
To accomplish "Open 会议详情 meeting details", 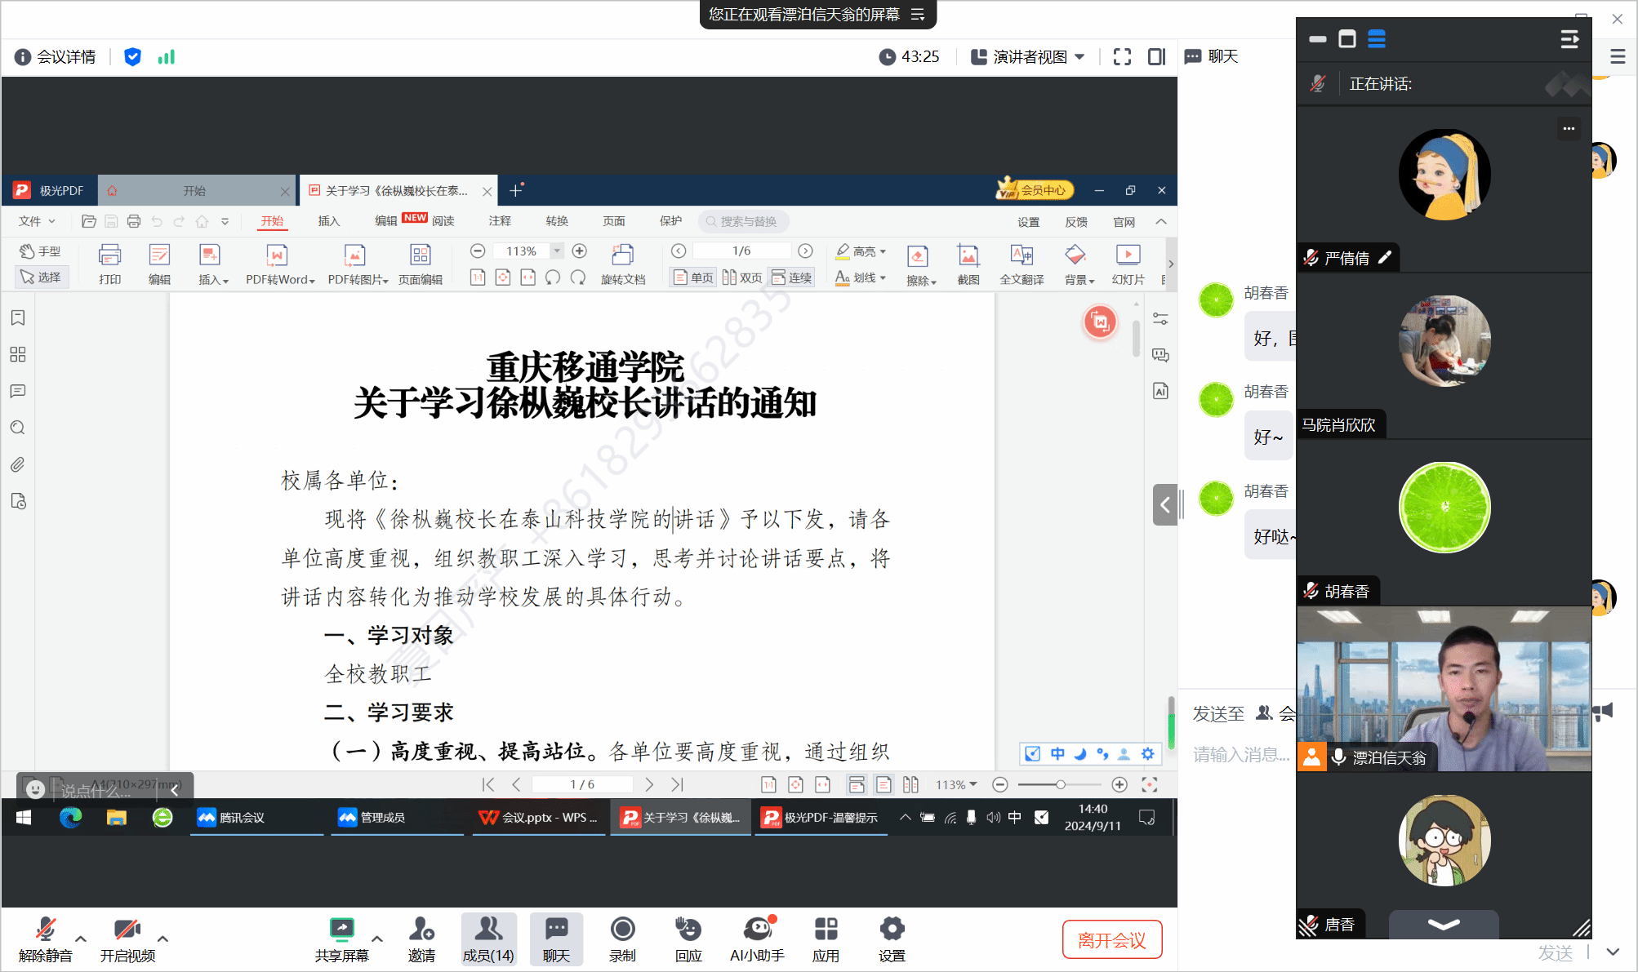I will tap(56, 56).
